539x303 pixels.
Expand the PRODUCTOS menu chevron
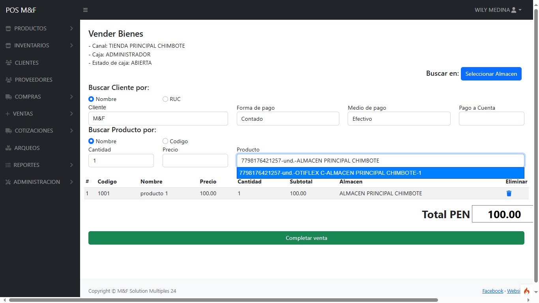(x=71, y=28)
